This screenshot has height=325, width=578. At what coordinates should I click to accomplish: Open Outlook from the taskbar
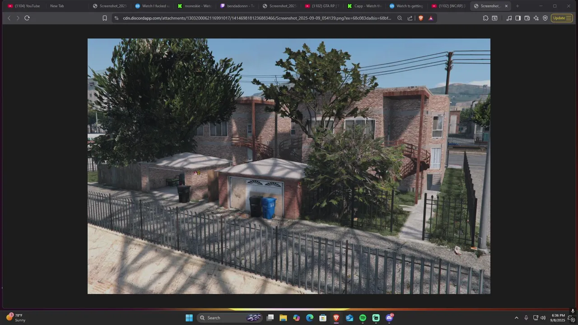tap(350, 318)
